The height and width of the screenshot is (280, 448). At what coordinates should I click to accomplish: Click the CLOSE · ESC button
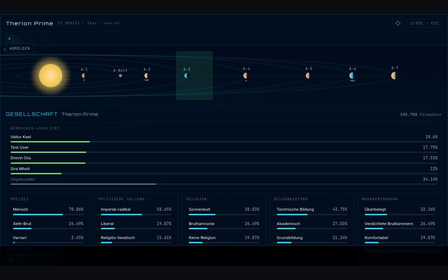click(x=424, y=23)
